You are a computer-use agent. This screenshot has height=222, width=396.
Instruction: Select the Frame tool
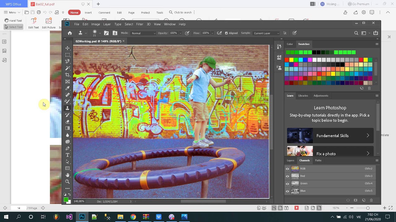[67, 82]
